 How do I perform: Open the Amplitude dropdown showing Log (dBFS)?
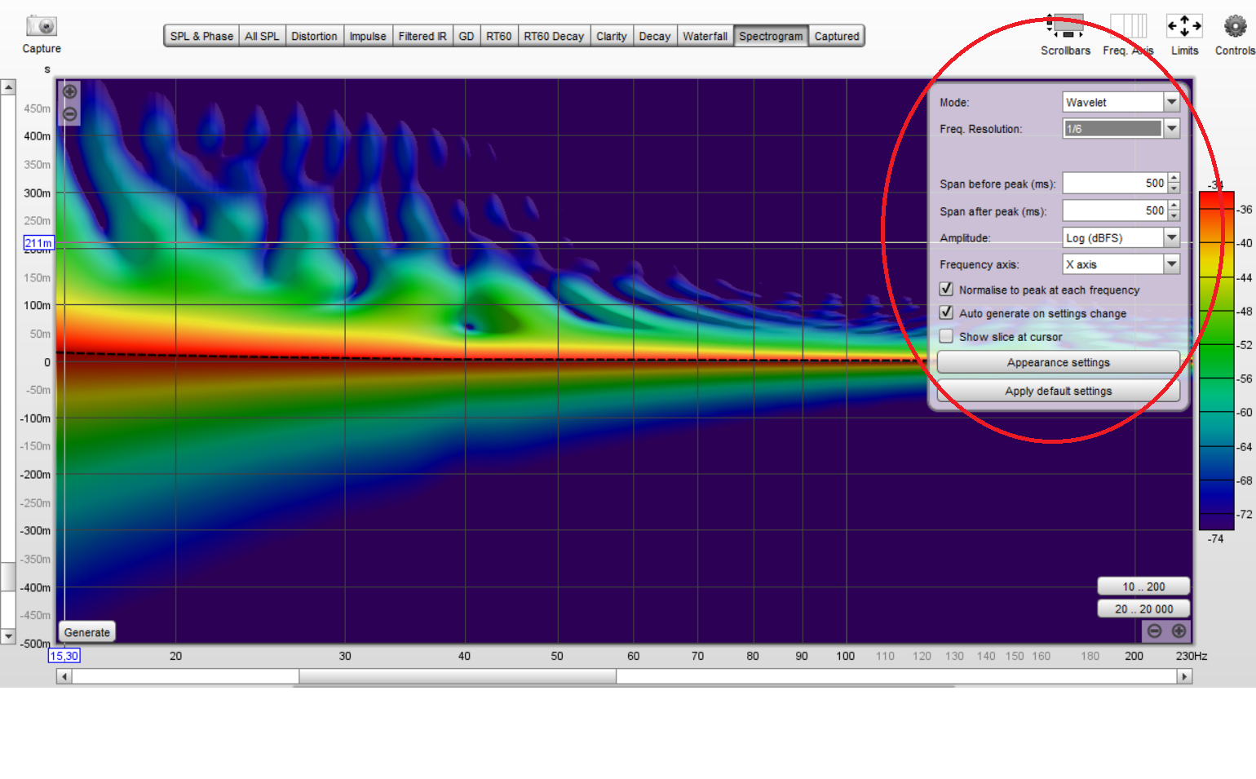coord(1171,237)
